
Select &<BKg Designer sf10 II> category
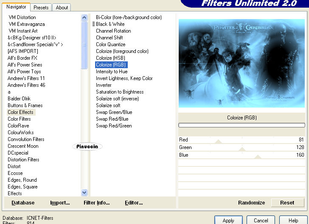tap(32, 38)
